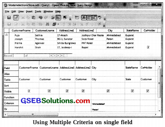Click the Find Record binoculars icon
This screenshot has width=165, height=127.
(47, 24)
